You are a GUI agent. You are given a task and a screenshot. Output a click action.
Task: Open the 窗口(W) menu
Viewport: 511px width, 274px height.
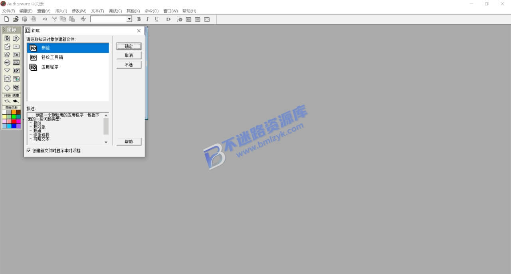pos(170,11)
